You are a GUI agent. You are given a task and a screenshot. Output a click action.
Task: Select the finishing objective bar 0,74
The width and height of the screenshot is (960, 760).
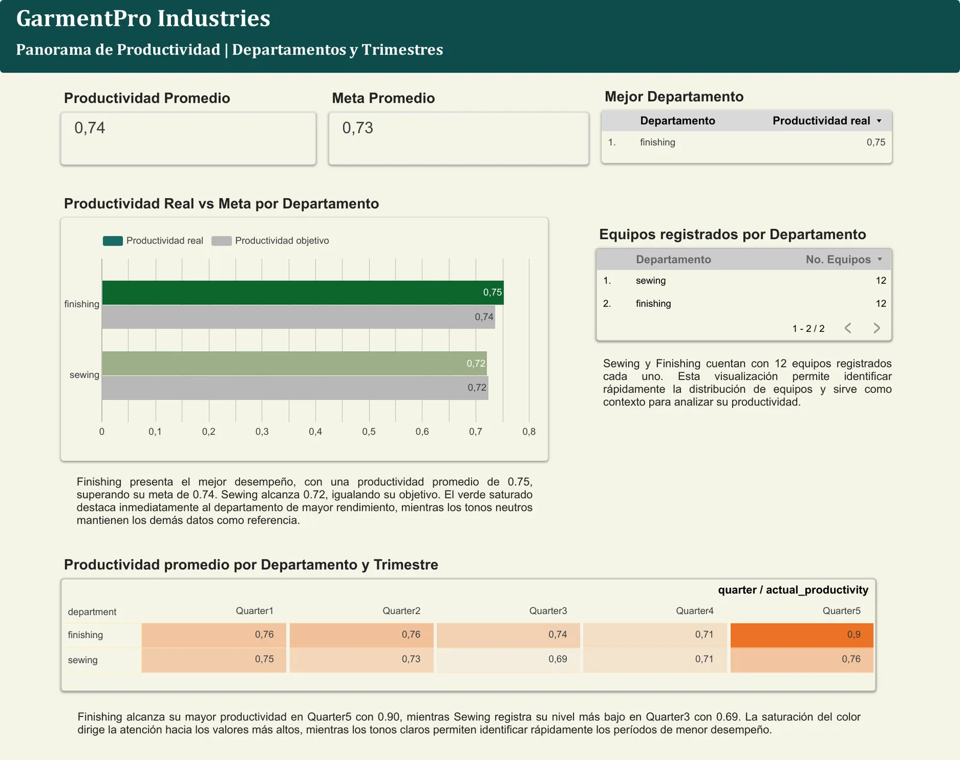coord(298,317)
